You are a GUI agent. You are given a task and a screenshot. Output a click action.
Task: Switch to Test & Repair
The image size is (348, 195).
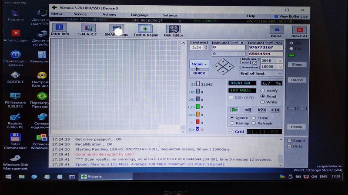144,29
